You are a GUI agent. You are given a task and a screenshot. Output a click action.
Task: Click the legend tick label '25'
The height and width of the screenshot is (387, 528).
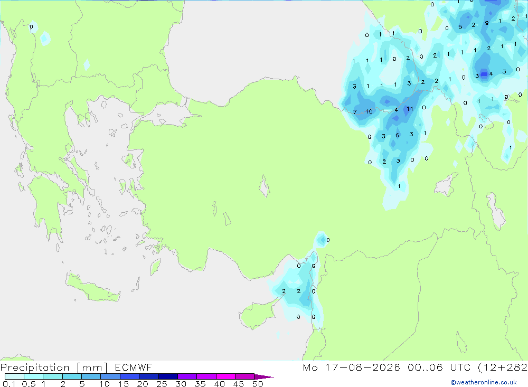coord(162,384)
